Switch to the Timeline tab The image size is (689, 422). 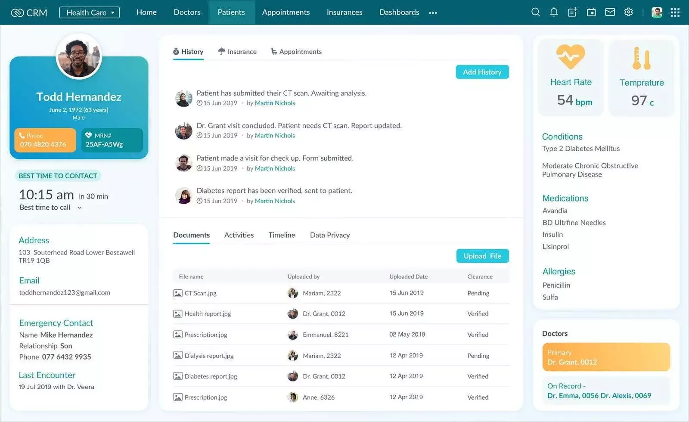click(x=282, y=235)
